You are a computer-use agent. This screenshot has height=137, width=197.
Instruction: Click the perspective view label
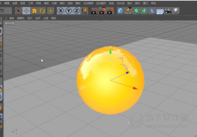point(9,23)
